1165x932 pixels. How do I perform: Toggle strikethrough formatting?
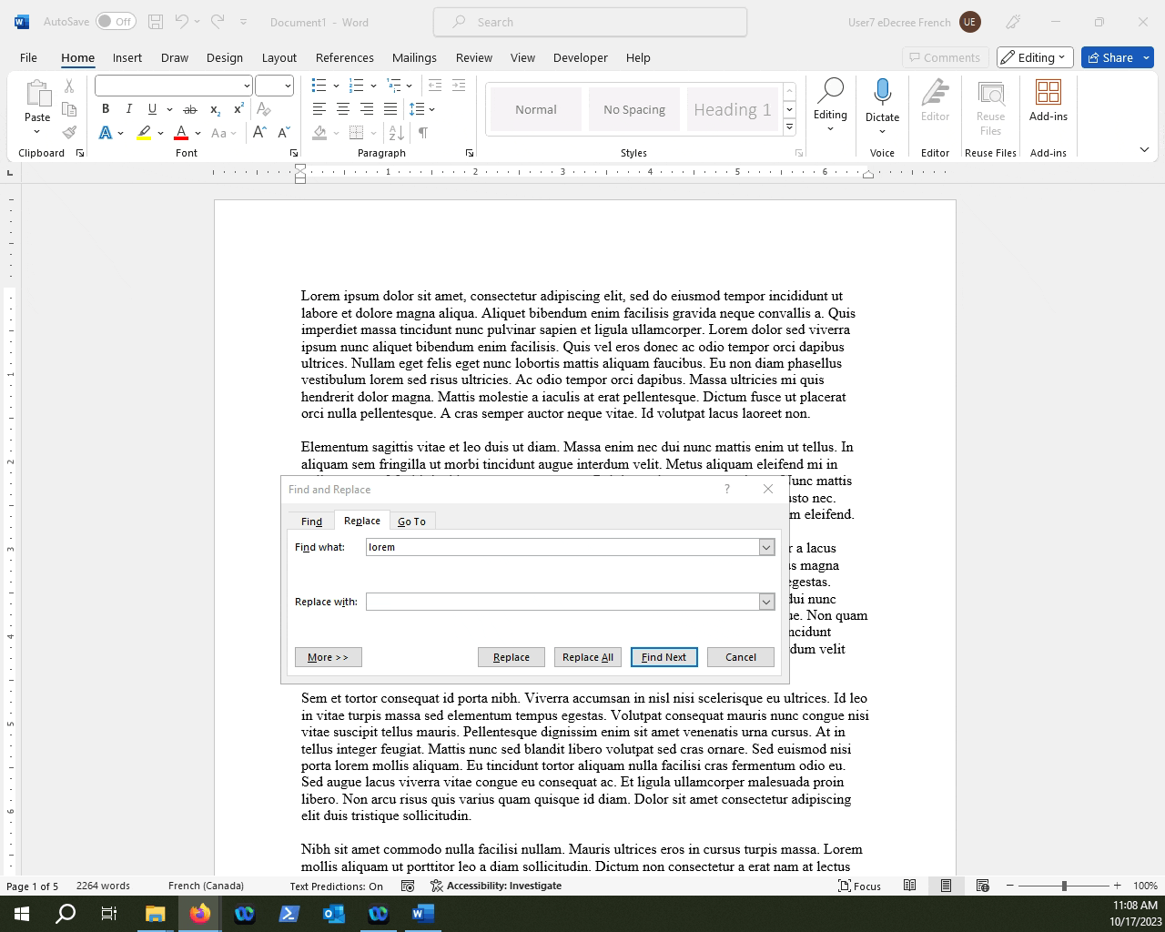(190, 108)
